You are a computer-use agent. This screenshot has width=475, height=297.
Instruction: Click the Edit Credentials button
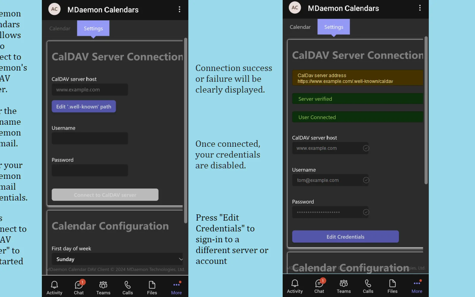coord(346,237)
